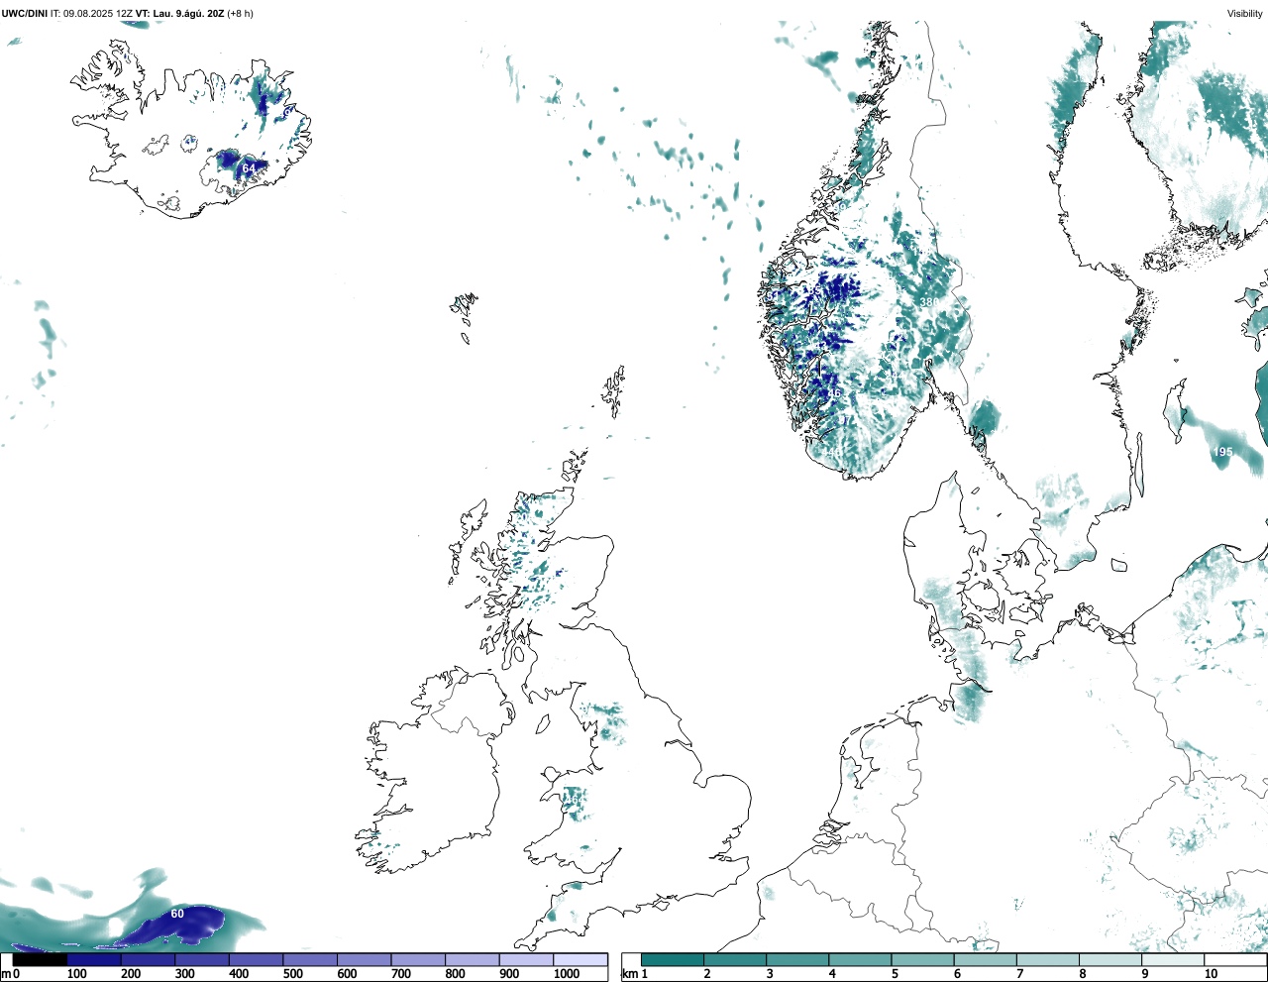Click the palest 9–10 km legend swatch
This screenshot has width=1268, height=982.
pyautogui.click(x=1172, y=959)
